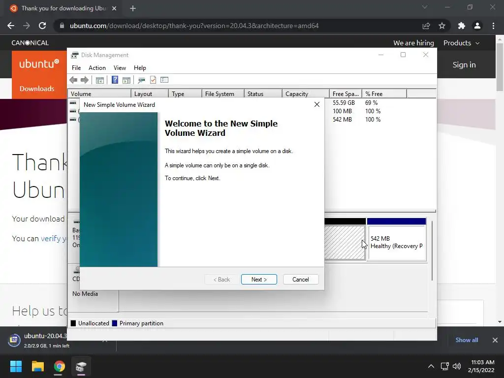The width and height of the screenshot is (504, 378).
Task: Click Downloads tab on Ubuntu site
Action: (x=37, y=89)
